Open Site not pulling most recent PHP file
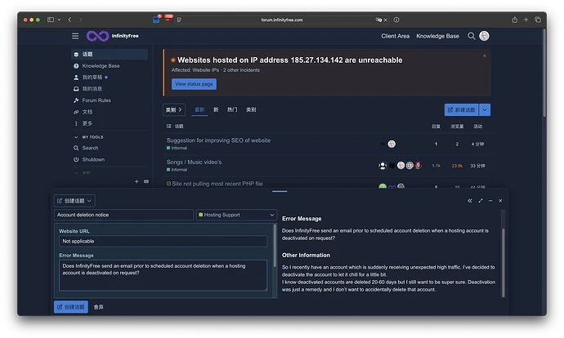 point(217,184)
